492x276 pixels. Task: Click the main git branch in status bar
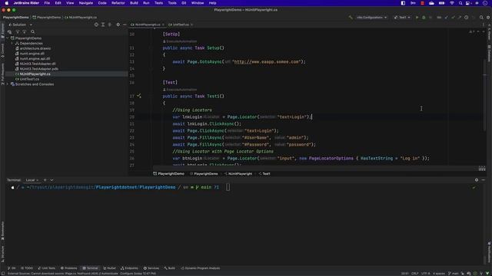tap(454, 274)
